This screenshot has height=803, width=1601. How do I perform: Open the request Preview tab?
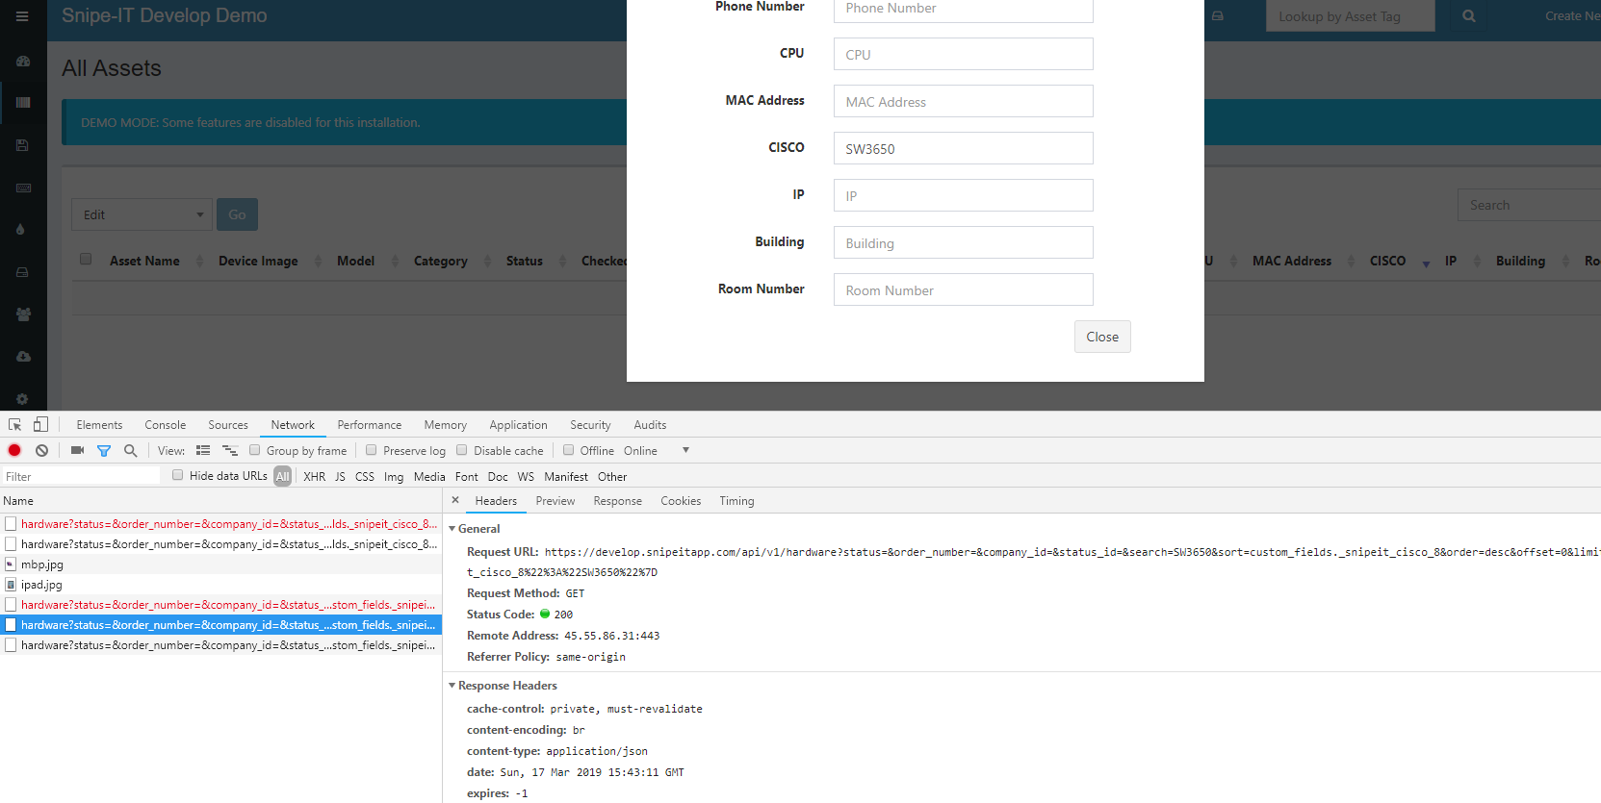coord(555,501)
